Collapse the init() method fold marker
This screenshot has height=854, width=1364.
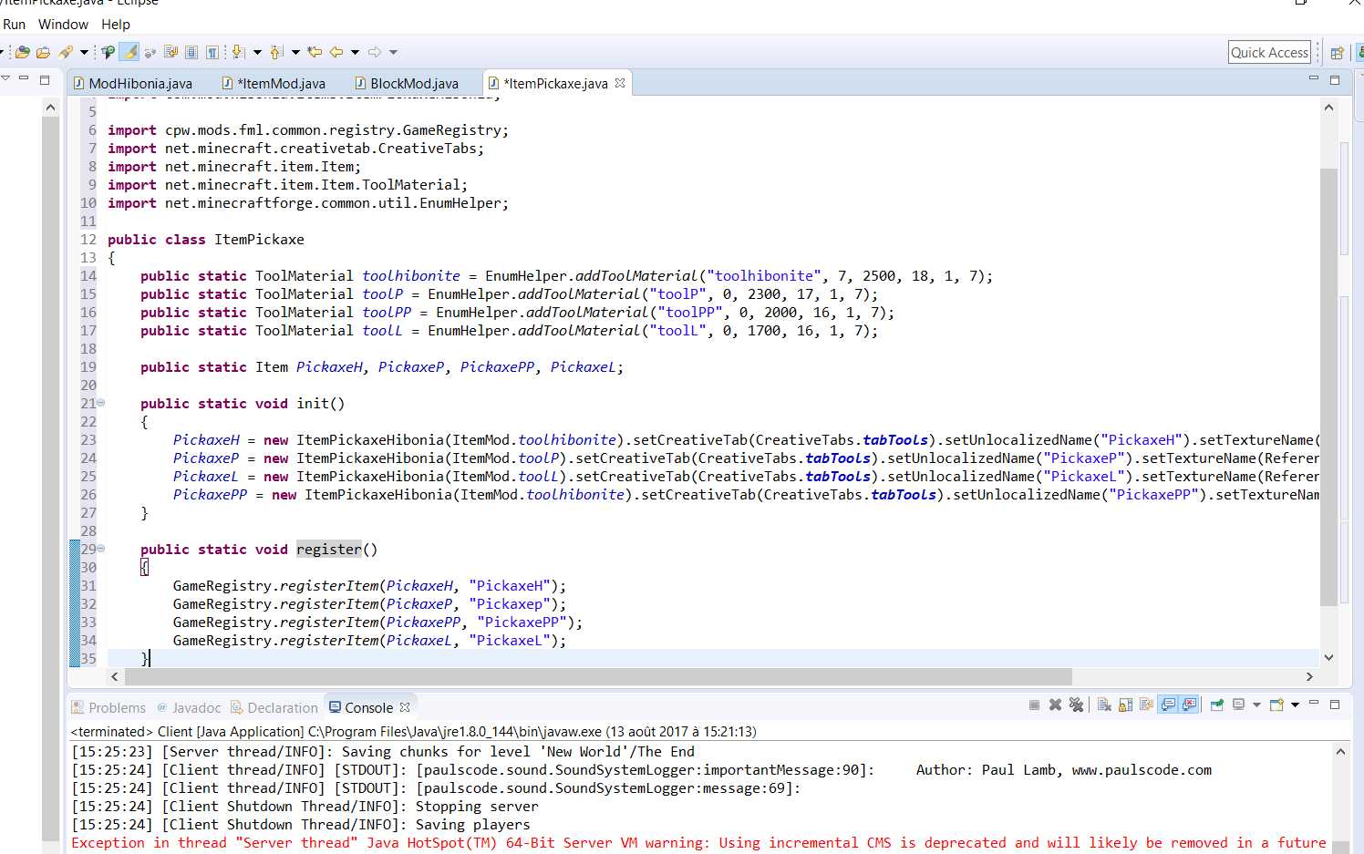[x=101, y=403]
